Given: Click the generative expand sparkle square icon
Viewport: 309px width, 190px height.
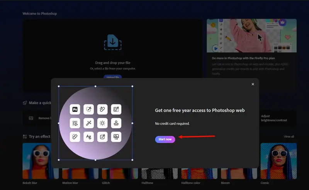Looking at the screenshot, I should 102,137.
